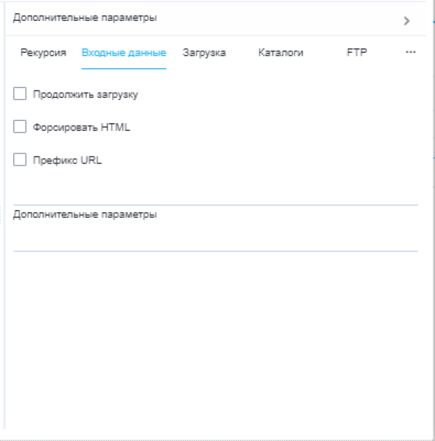Toggle the Префикс URL checkbox

coord(20,160)
